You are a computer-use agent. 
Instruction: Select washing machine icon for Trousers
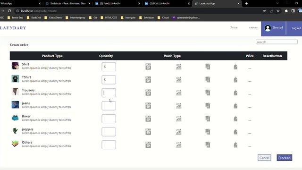[148, 93]
